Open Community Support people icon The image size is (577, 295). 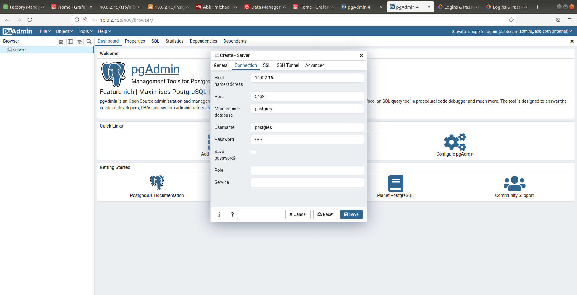coord(514,183)
